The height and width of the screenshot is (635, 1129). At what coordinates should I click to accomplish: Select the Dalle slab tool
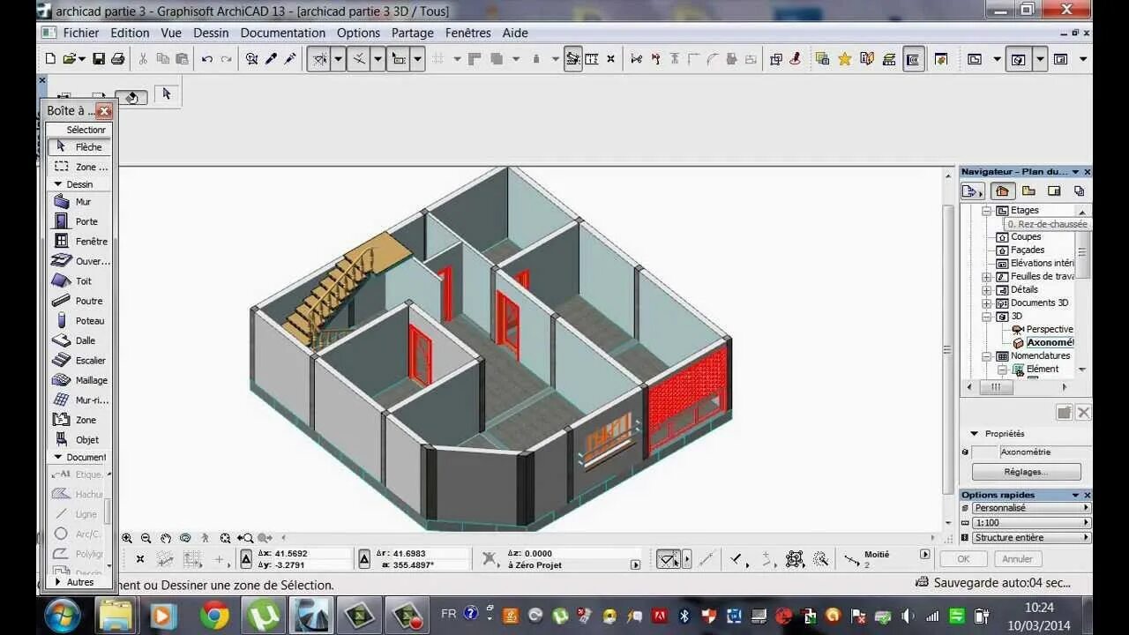pyautogui.click(x=79, y=340)
